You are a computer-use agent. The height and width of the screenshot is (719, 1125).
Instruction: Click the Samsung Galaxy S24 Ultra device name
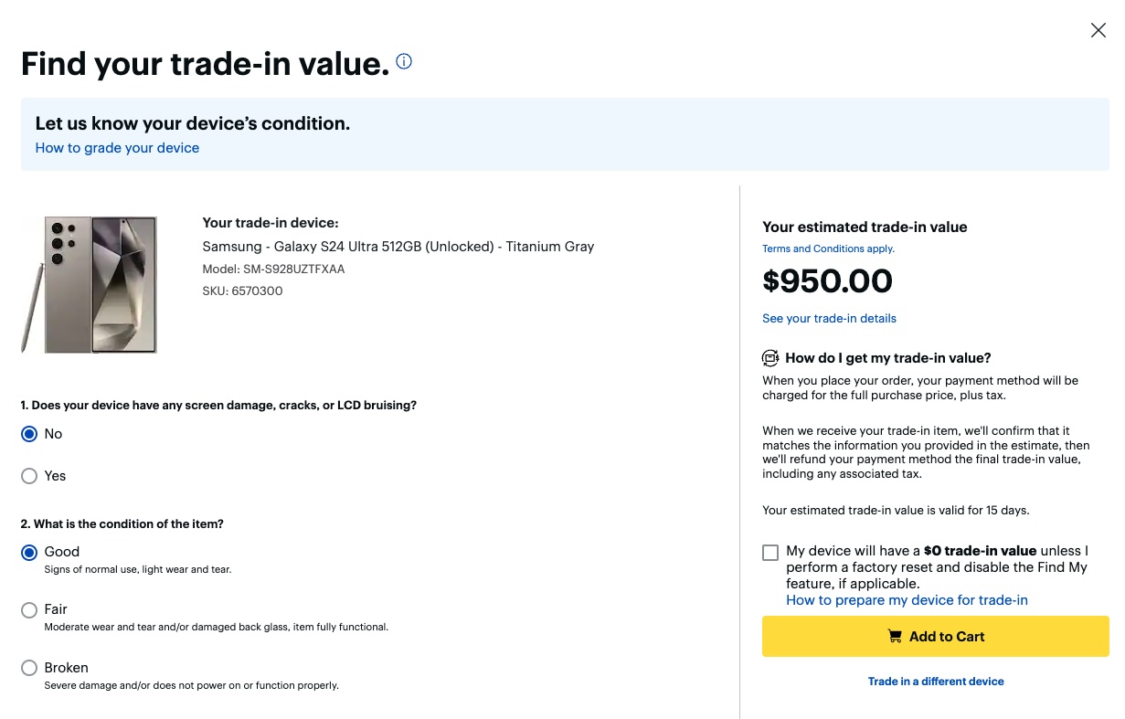point(398,247)
